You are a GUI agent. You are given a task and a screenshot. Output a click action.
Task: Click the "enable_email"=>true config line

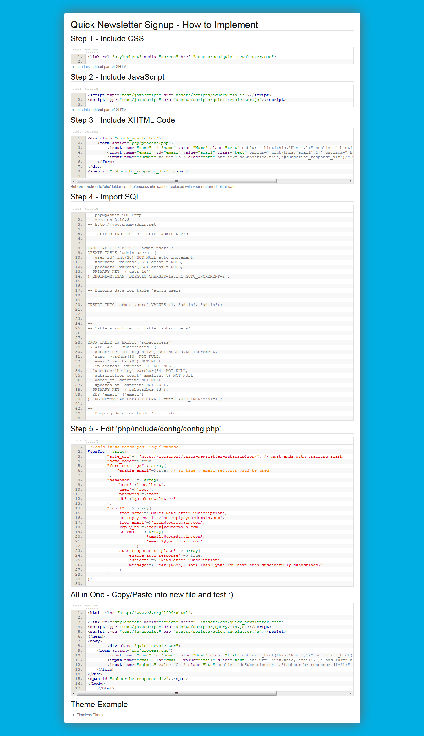(193, 471)
